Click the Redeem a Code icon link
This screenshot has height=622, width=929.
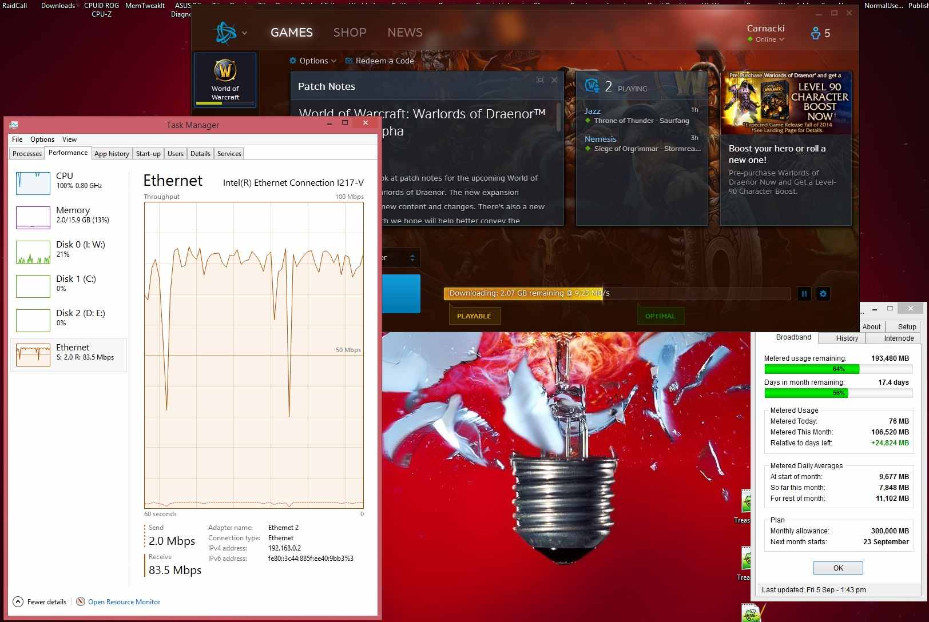pos(350,61)
